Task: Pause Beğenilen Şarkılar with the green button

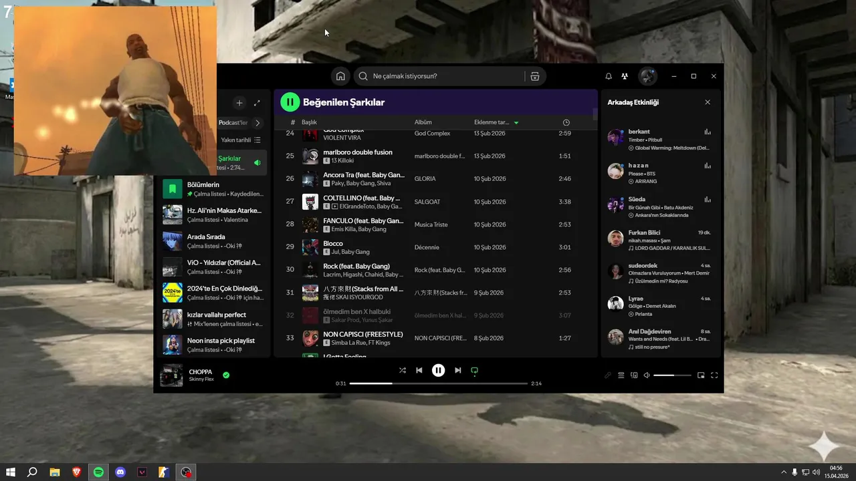Action: point(290,102)
